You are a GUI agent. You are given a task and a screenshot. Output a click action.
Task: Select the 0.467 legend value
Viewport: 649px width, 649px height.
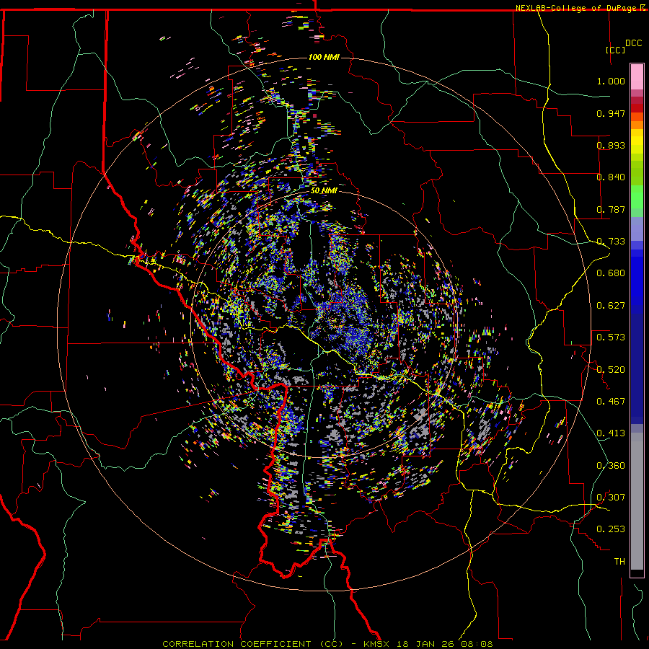tap(611, 402)
